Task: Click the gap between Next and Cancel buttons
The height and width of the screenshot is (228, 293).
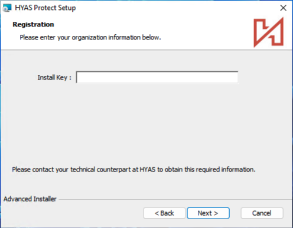Action: point(235,213)
